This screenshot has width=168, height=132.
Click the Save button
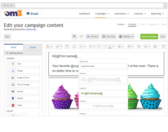(x=163, y=37)
